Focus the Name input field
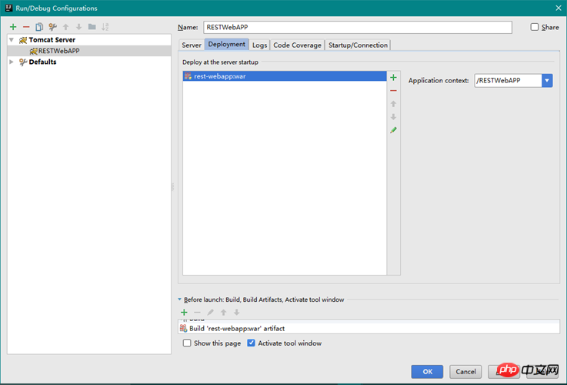This screenshot has width=567, height=385. [x=358, y=27]
